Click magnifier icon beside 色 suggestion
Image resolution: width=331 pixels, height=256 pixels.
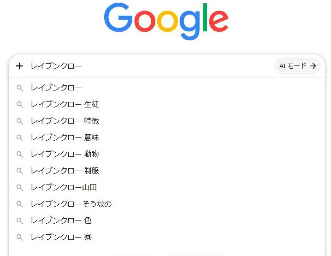pyautogui.click(x=20, y=221)
